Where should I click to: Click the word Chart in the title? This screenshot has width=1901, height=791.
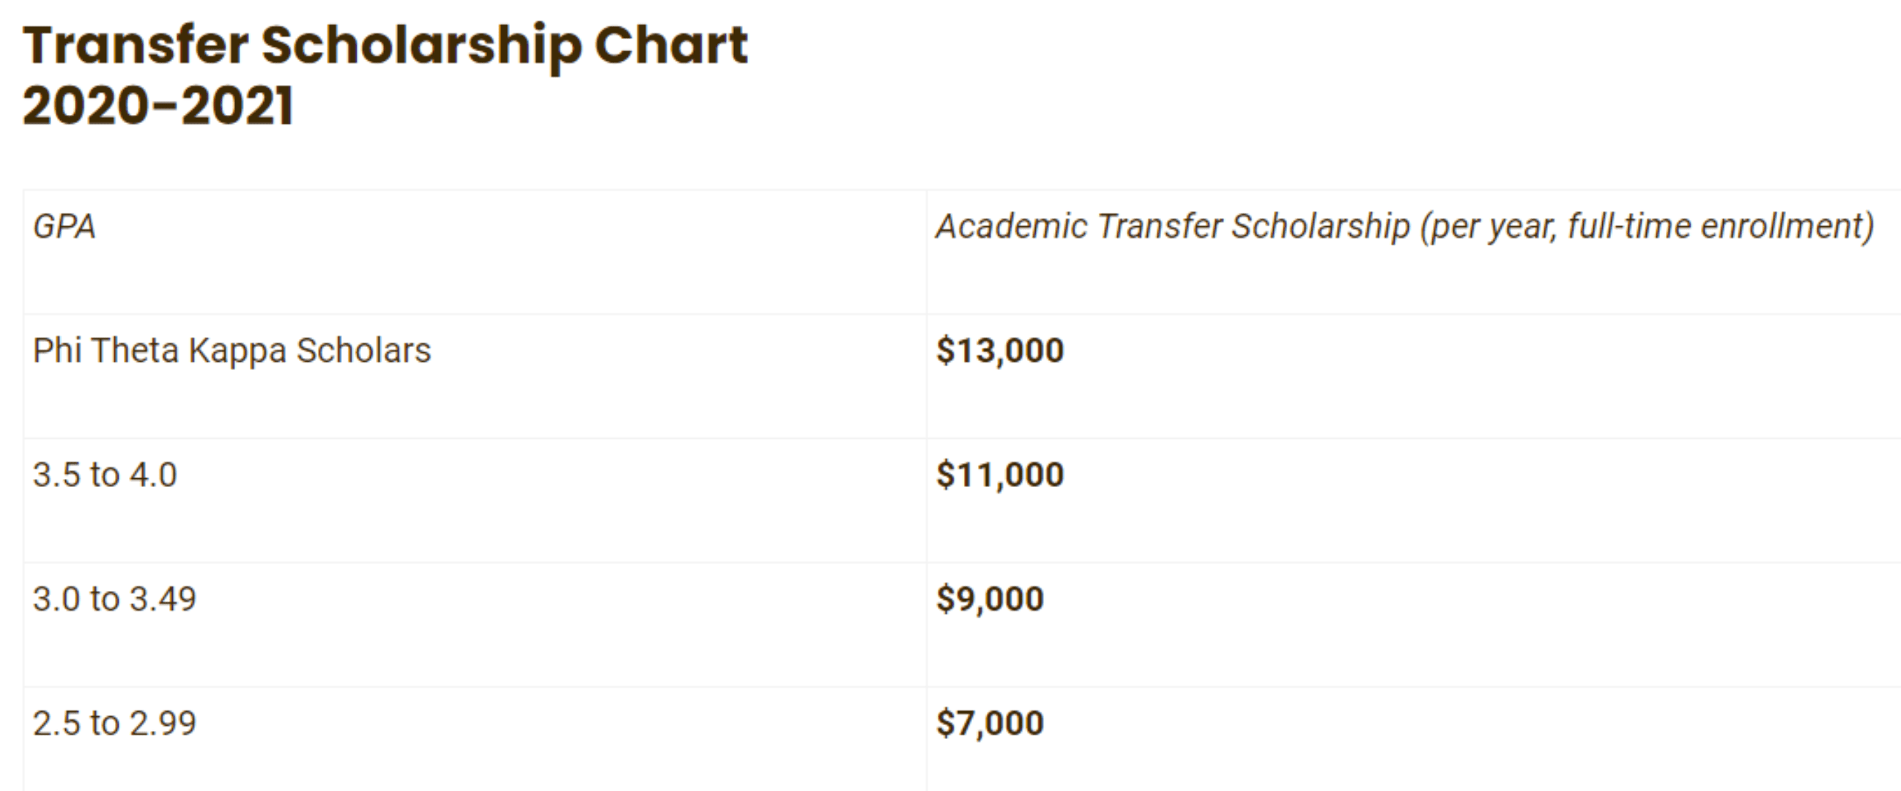click(671, 45)
